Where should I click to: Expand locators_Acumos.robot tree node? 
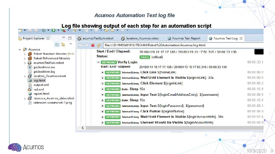(x=25, y=76)
